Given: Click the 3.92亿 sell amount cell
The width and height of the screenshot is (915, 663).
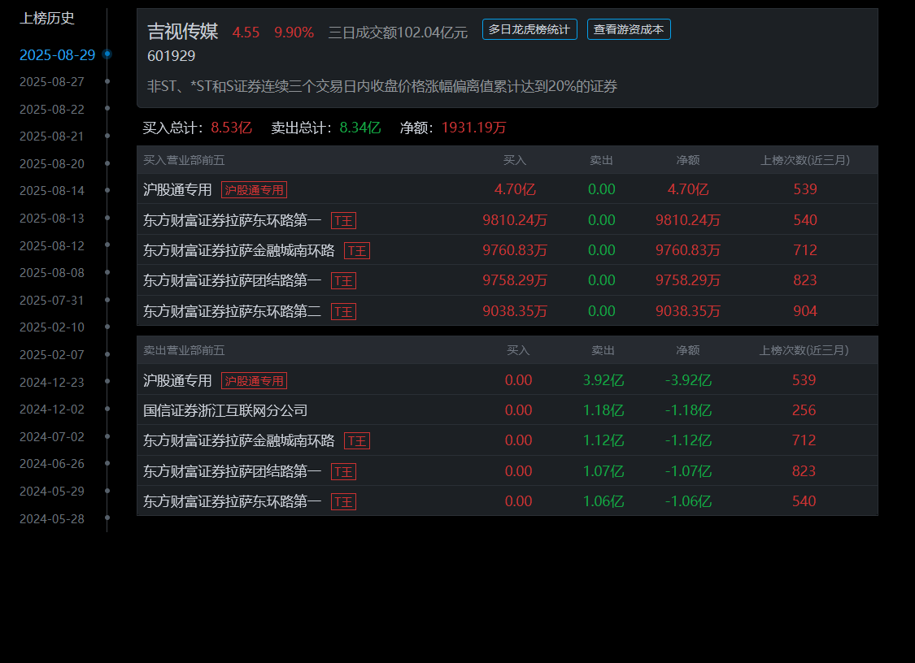Looking at the screenshot, I should 603,380.
